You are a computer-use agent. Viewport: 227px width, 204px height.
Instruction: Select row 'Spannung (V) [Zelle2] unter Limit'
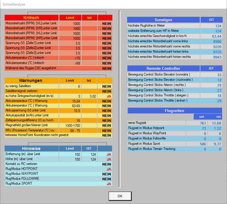coord(58,48)
